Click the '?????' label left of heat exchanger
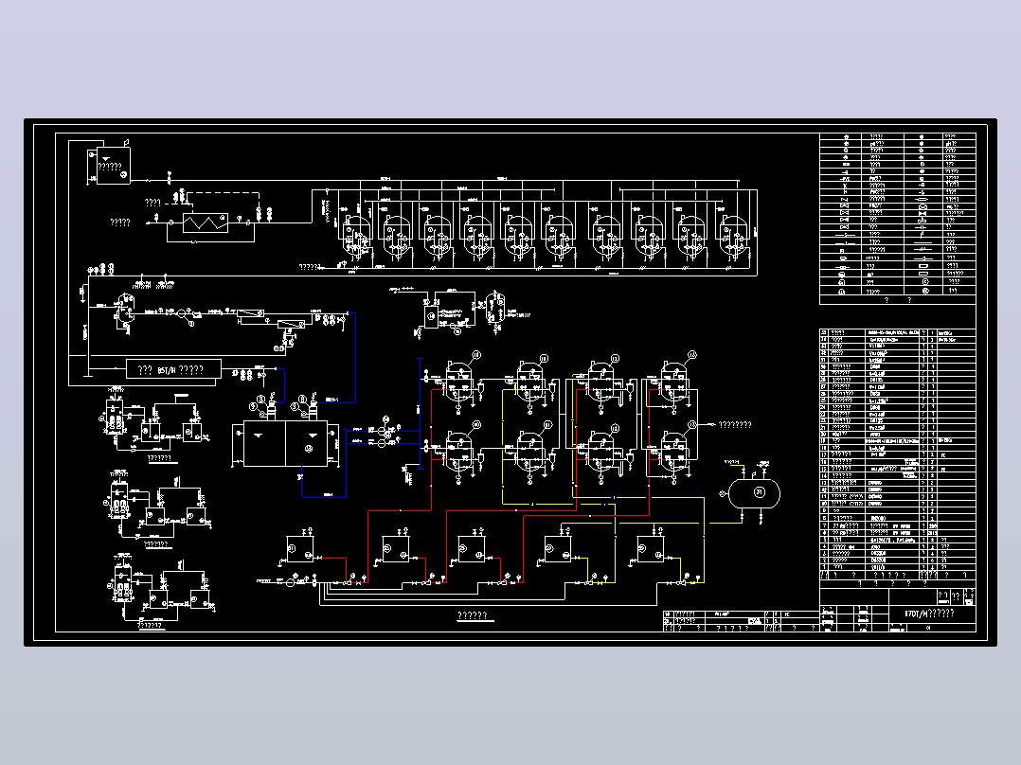This screenshot has width=1021, height=765. (120, 222)
